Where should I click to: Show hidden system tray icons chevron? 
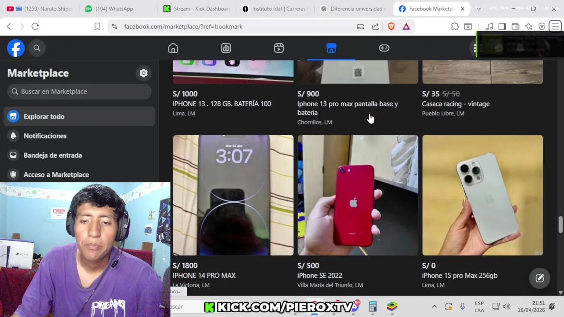434,306
